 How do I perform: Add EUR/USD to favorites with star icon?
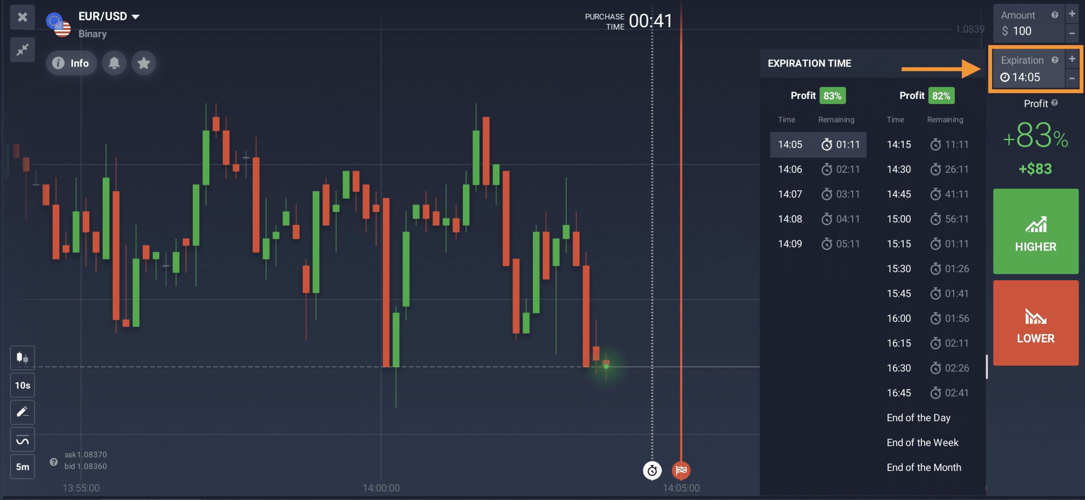[144, 63]
